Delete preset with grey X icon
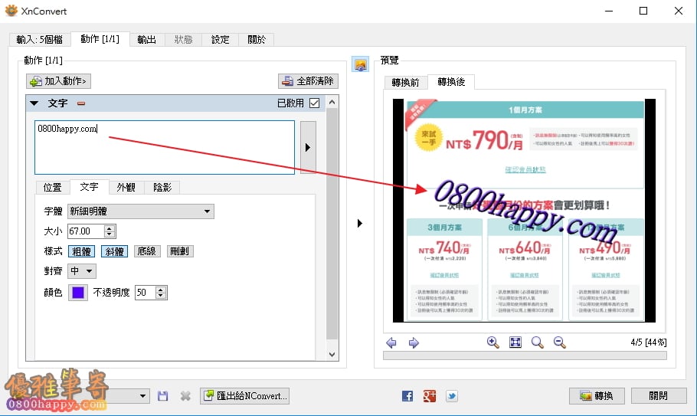Image resolution: width=697 pixels, height=416 pixels. click(x=185, y=396)
